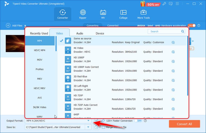Choose 'HD 1080P Auto Correct' preset

[122, 69]
